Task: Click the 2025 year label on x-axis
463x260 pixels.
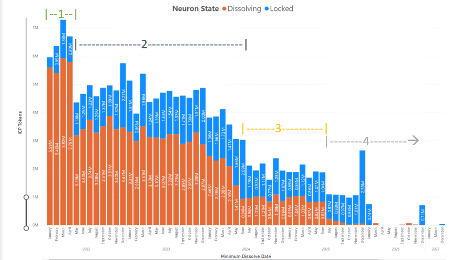Action: 326,249
